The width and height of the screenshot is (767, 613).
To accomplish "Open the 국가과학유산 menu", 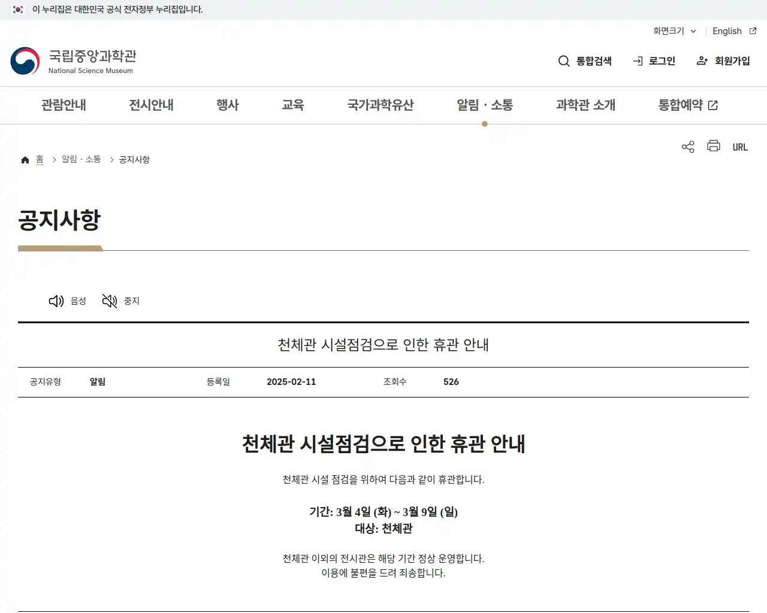I will tap(380, 105).
